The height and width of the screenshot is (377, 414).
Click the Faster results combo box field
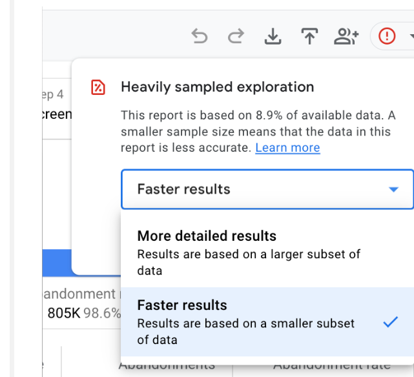[258, 189]
